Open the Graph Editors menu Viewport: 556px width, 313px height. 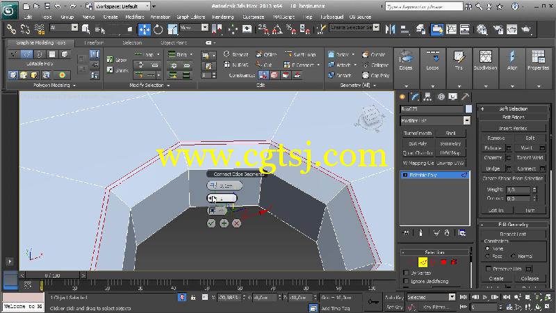(x=190, y=17)
